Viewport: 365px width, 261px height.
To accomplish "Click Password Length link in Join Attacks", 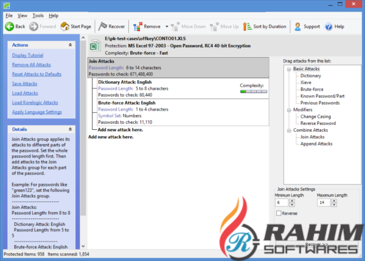I will click(106, 68).
